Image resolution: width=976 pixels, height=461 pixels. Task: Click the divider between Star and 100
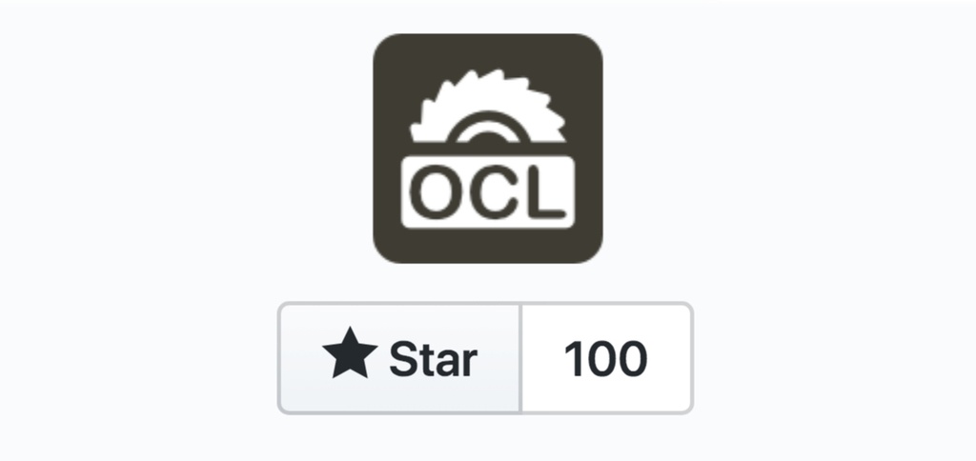tap(520, 358)
